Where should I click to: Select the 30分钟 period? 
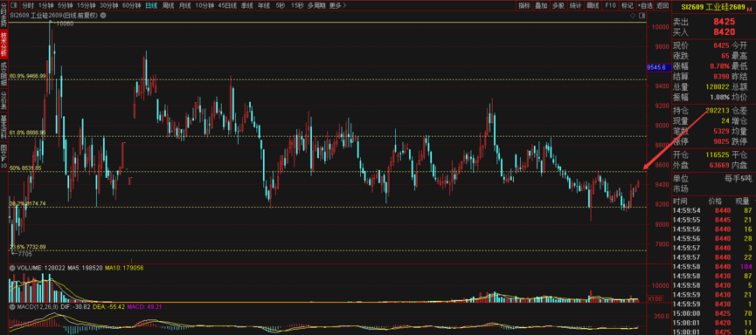pyautogui.click(x=109, y=6)
